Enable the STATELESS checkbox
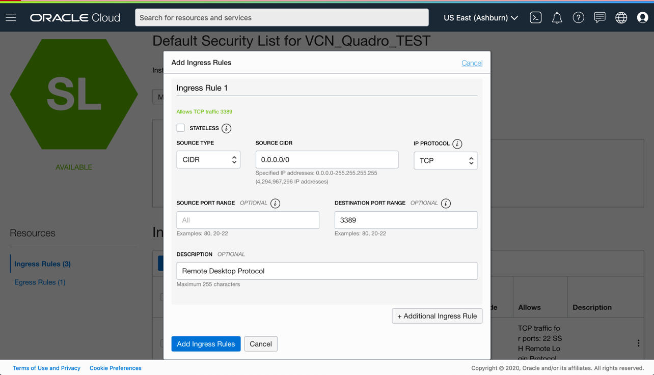The width and height of the screenshot is (654, 375). point(180,128)
